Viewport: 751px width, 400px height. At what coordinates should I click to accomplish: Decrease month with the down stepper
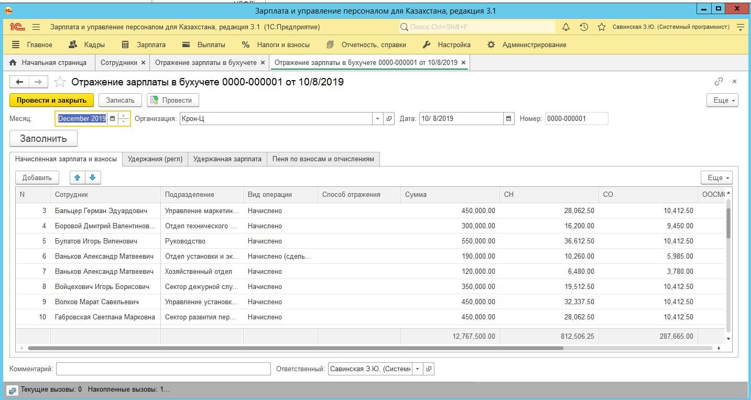pos(123,121)
